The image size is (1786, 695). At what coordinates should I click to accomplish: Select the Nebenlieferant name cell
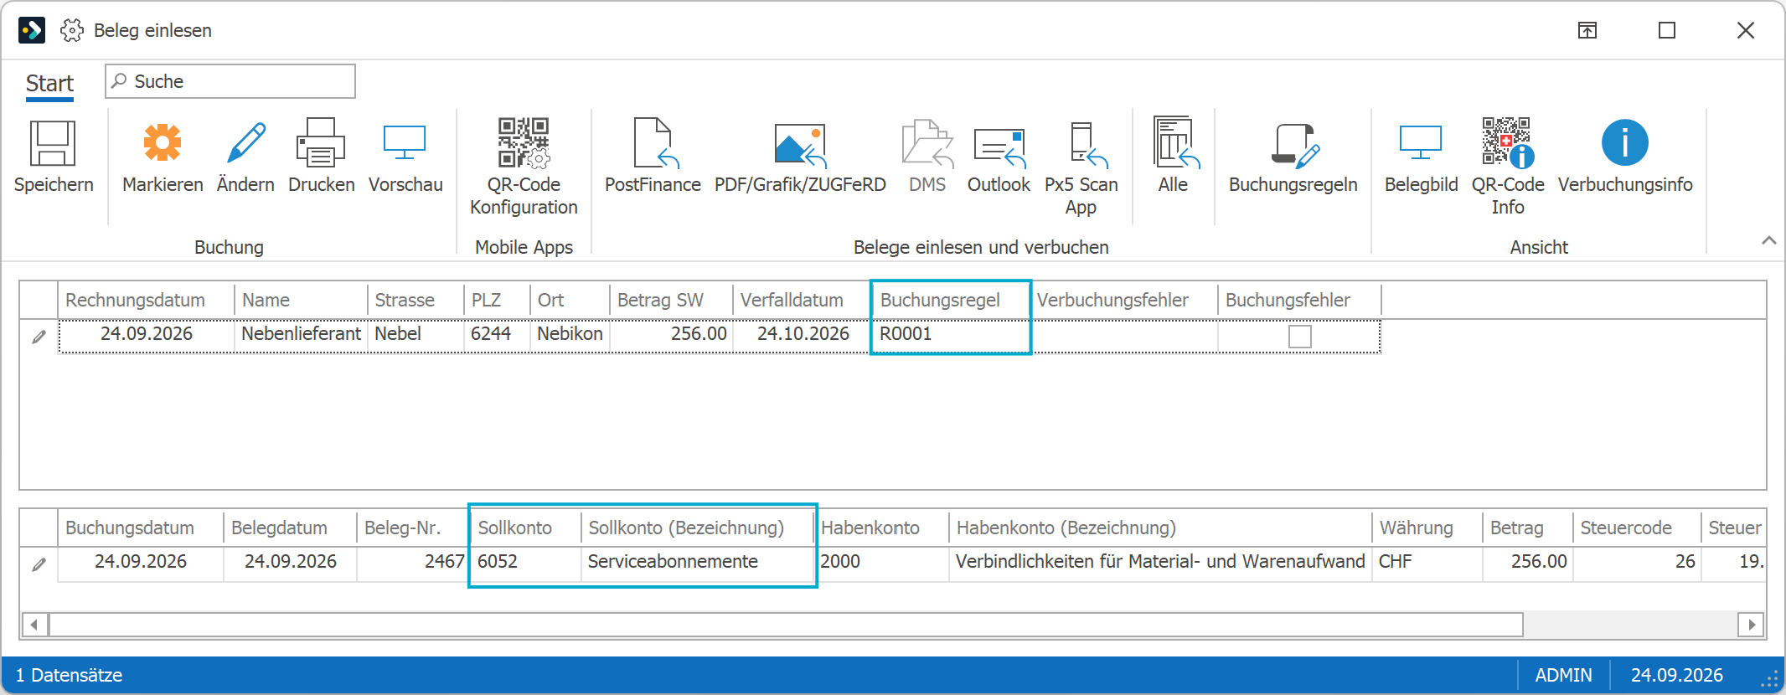(301, 334)
